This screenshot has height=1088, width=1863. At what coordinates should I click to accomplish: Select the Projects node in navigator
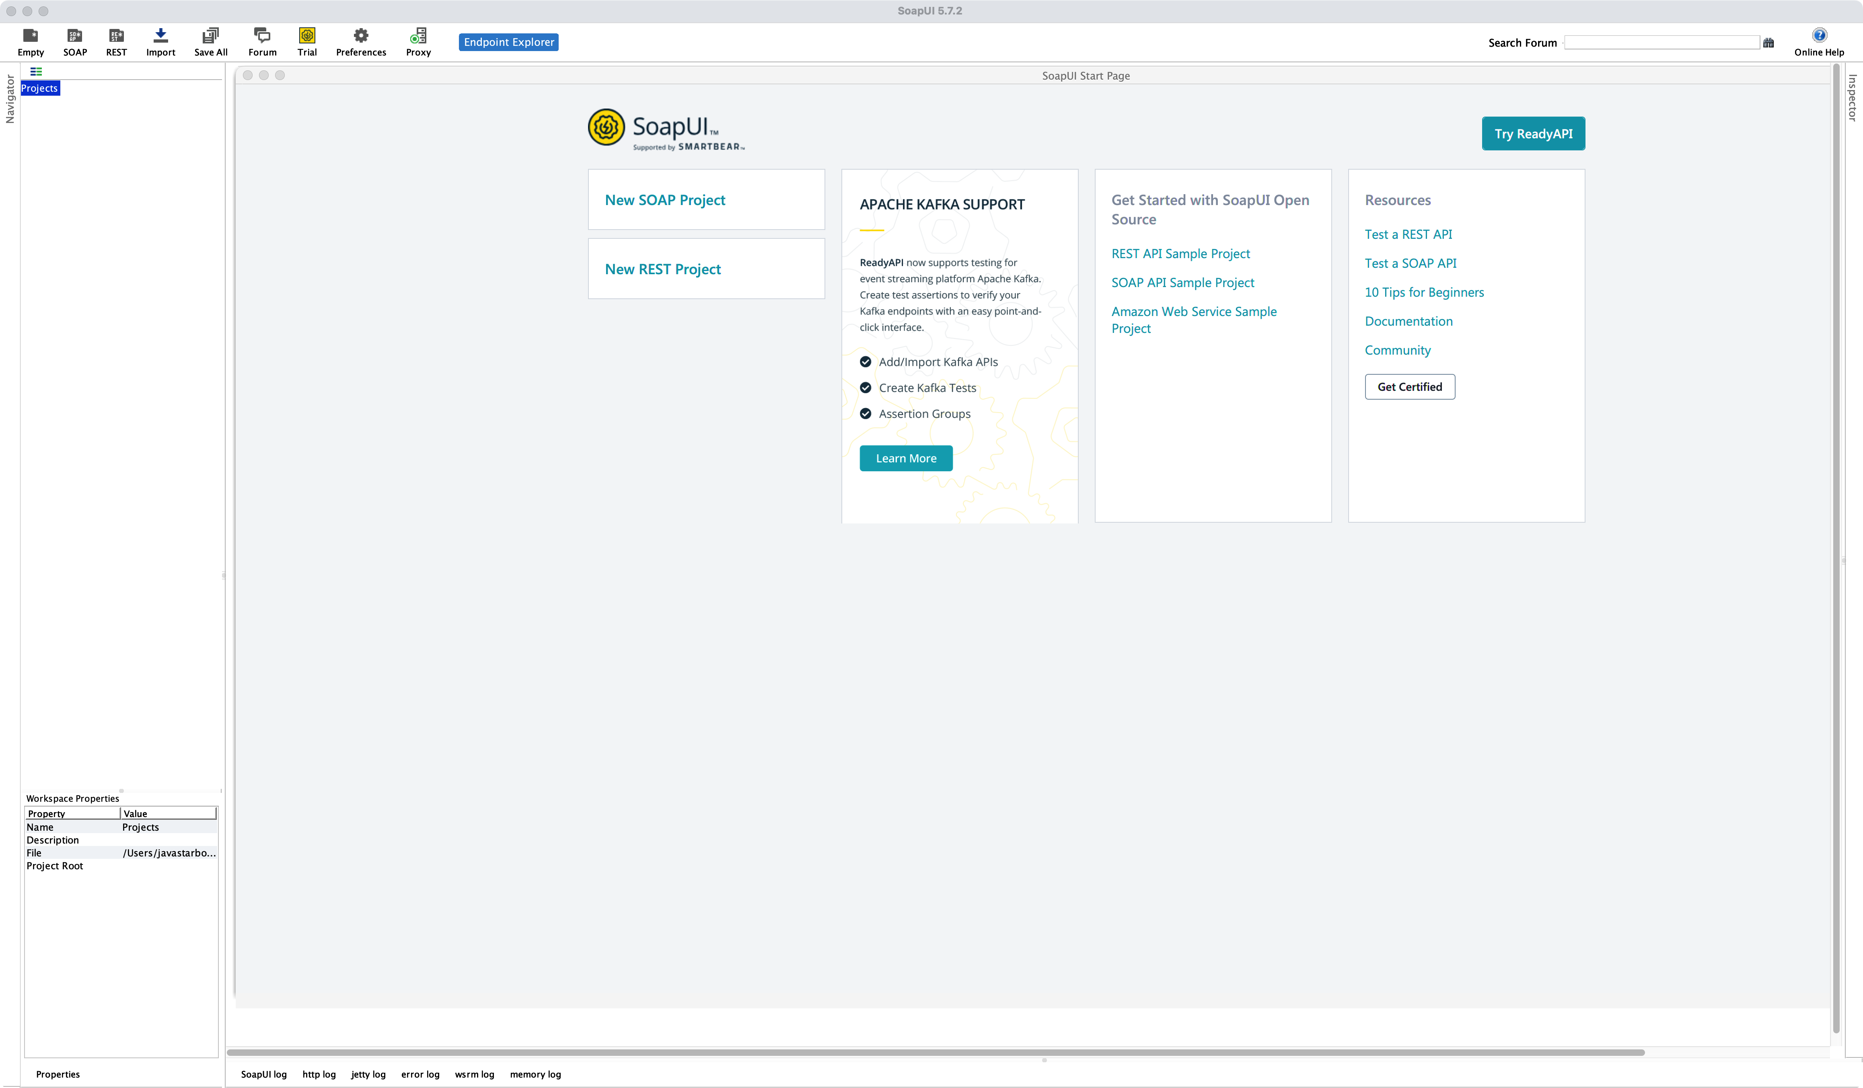pyautogui.click(x=40, y=88)
